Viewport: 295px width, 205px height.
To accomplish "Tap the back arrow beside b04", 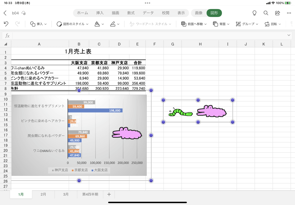I will [x=5, y=13].
